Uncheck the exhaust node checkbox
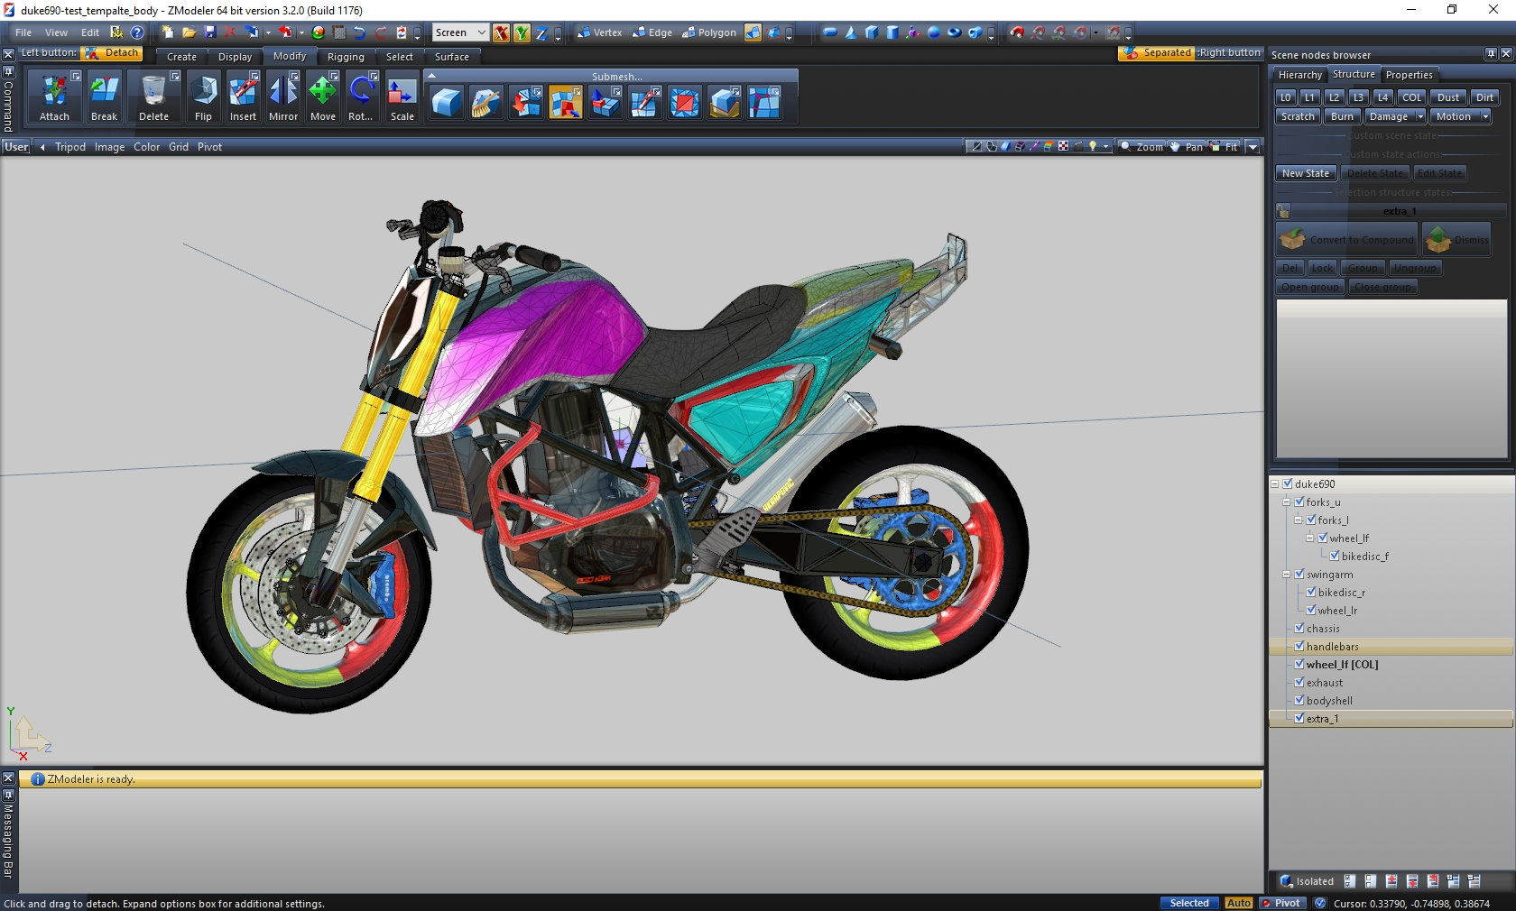 [1299, 682]
